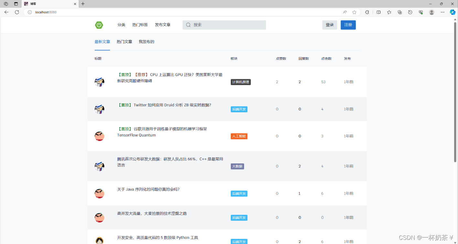Click 后端开发 tag on Twitter Druid row
Screen dimensions: 458x244
pyautogui.click(x=239, y=109)
